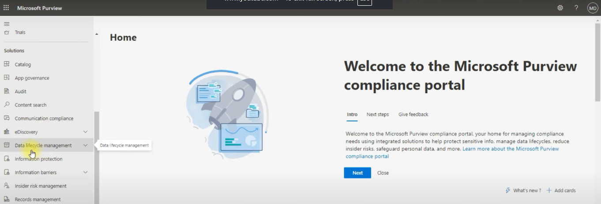
Task: Open Settings gear in the header
Action: pyautogui.click(x=560, y=8)
